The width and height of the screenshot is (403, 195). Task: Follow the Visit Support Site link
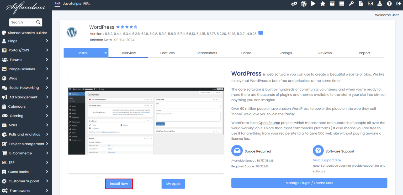click(x=327, y=160)
